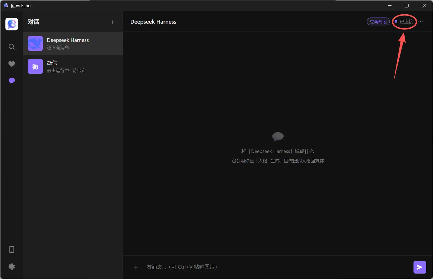
Task: Click the 对话 panel heading
Action: click(x=34, y=22)
